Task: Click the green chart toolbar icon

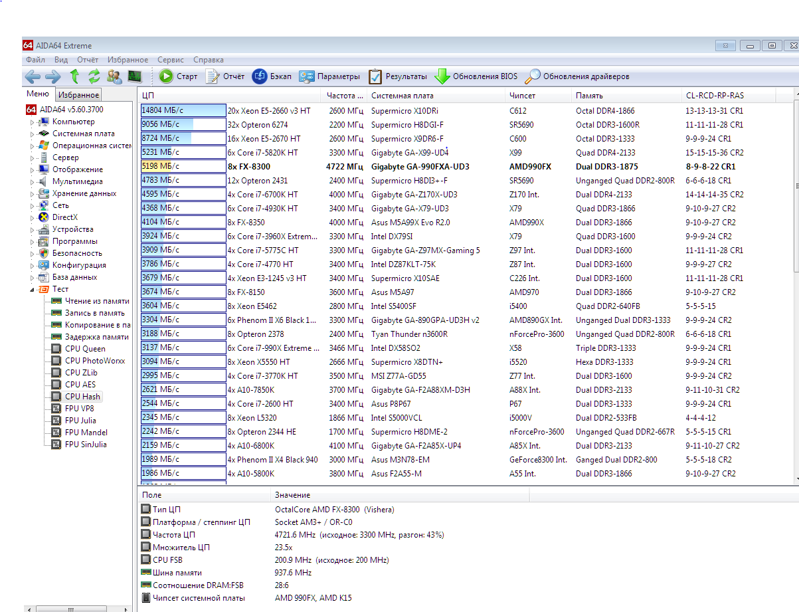Action: click(135, 76)
